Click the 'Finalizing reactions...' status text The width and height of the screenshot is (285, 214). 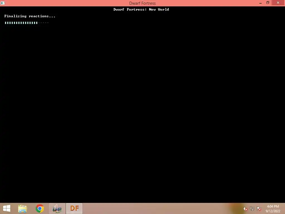coord(30,16)
